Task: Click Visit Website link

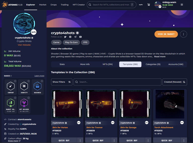Action: click(x=24, y=45)
